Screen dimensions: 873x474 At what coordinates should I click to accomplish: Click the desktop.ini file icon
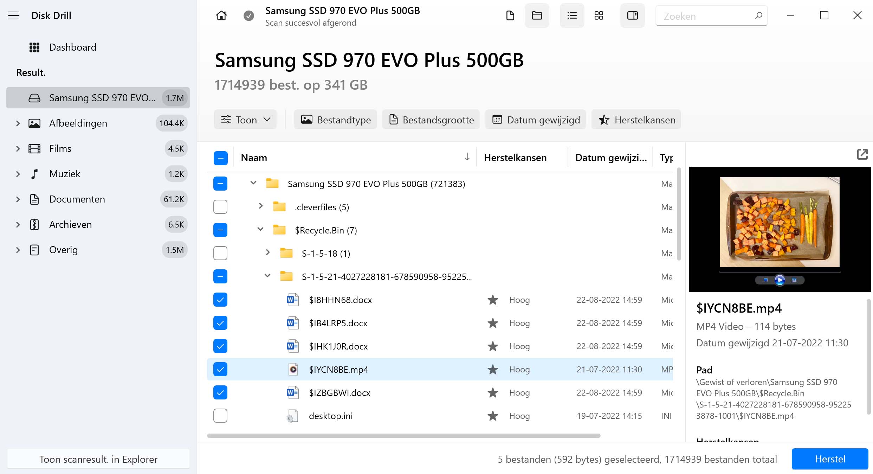[292, 416]
